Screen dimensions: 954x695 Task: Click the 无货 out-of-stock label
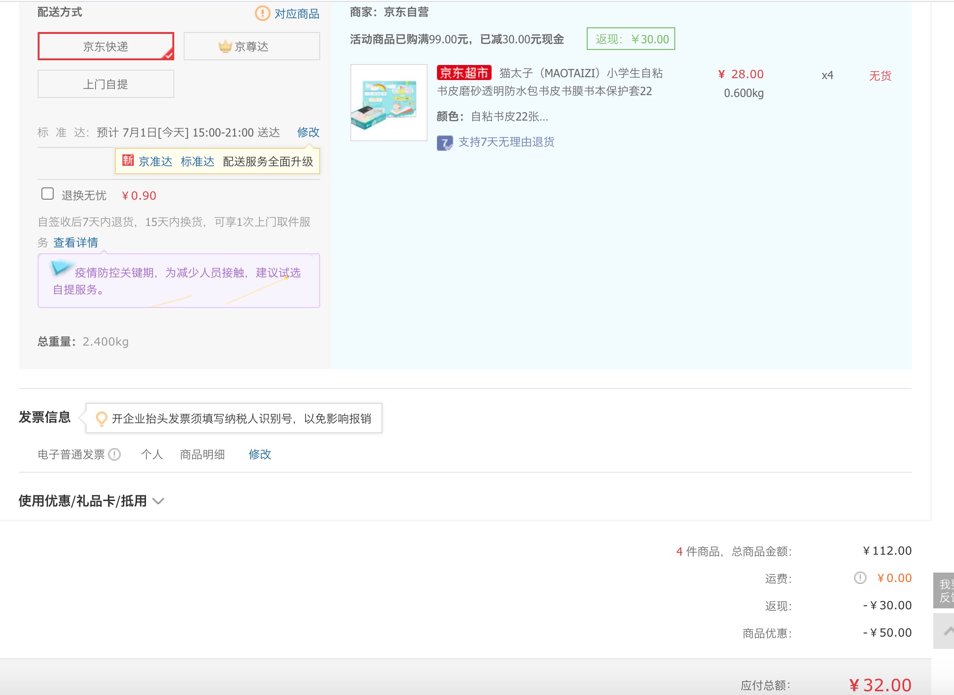click(881, 76)
